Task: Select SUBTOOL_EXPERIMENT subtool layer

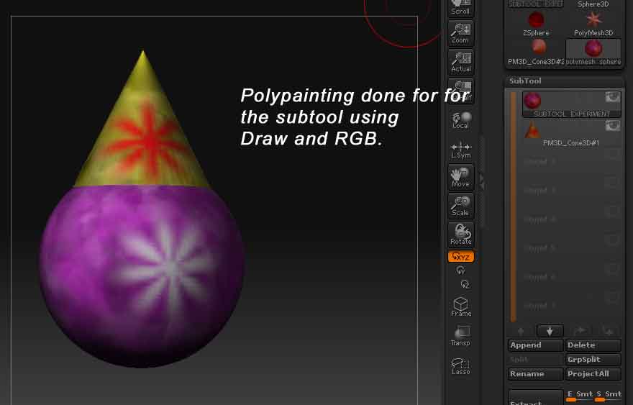Action: tap(572, 104)
